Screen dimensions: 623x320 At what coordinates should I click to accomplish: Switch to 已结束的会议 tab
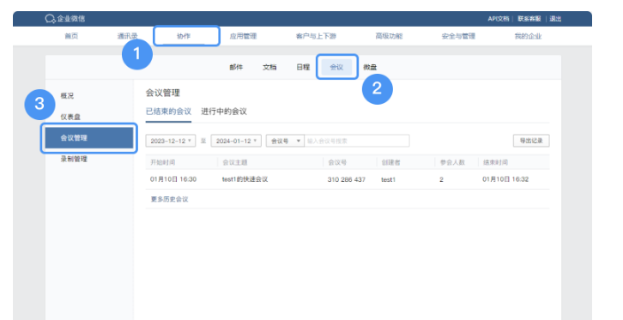click(168, 112)
